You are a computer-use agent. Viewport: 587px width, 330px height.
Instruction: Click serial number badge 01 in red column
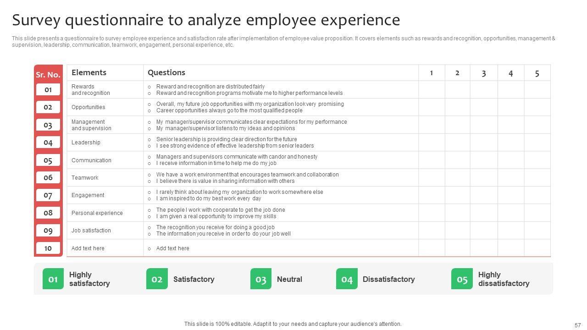(x=48, y=90)
